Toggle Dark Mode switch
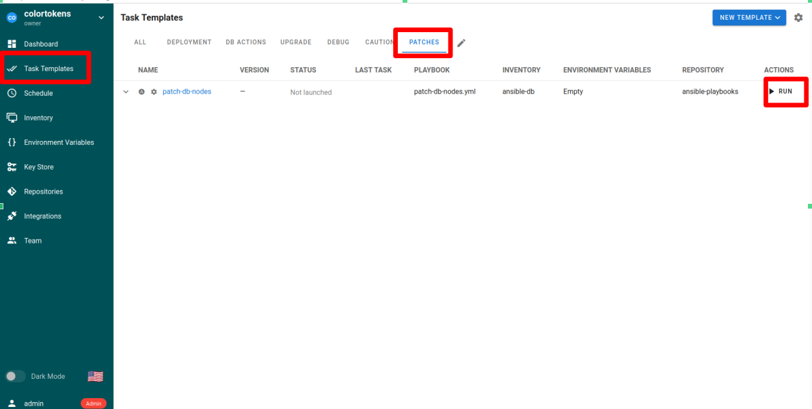 click(15, 376)
